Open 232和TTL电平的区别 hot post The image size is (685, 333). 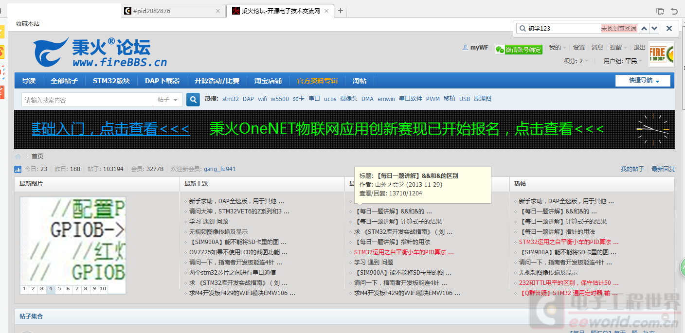click(569, 283)
